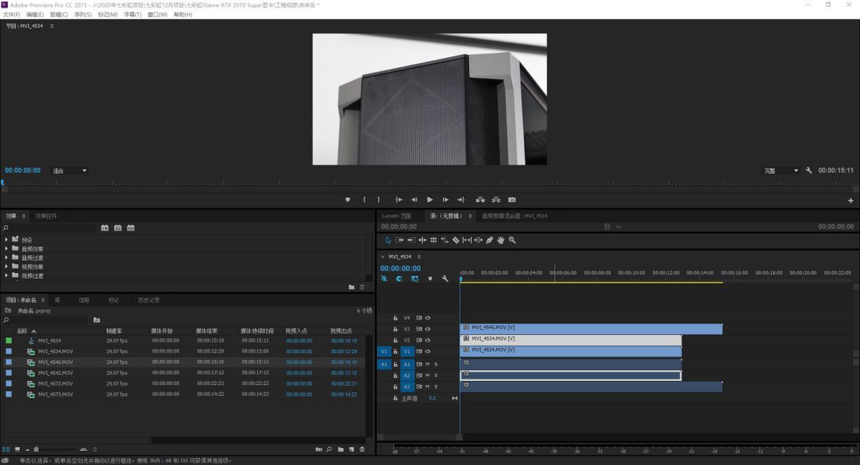Select the Pen tool in the tools panel
Screen dimensions: 860x465
coord(489,240)
